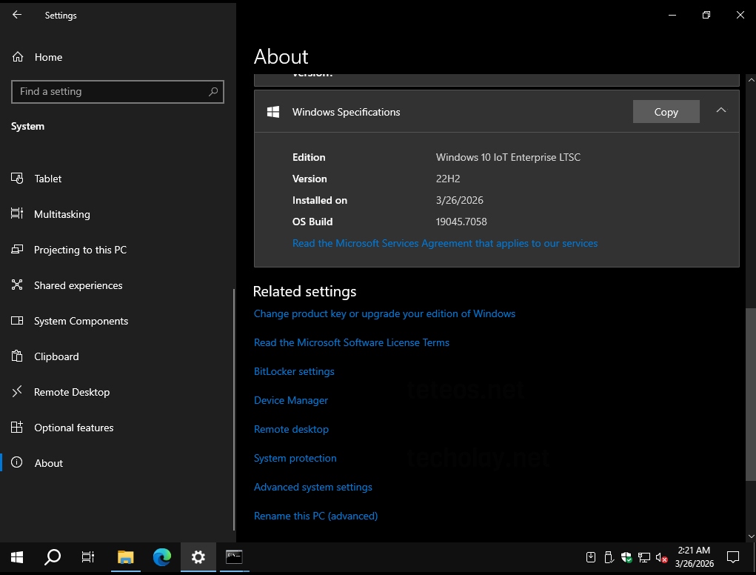Click the tray download/update arrow icon
Viewport: 756px width, 575px height.
[x=591, y=558]
